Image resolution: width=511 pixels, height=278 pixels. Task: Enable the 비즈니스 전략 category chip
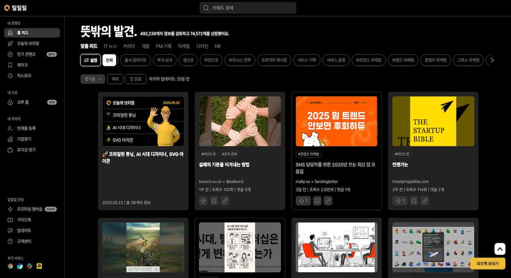coord(240,60)
